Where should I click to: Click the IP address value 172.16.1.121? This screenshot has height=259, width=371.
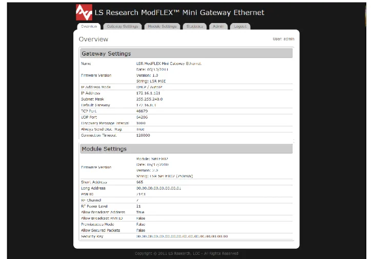point(148,93)
